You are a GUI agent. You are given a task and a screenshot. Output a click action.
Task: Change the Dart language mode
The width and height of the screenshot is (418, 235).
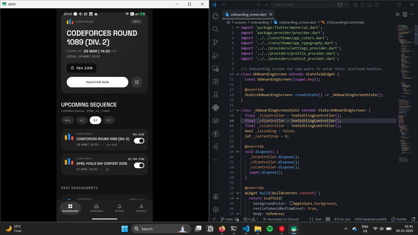click(318, 219)
